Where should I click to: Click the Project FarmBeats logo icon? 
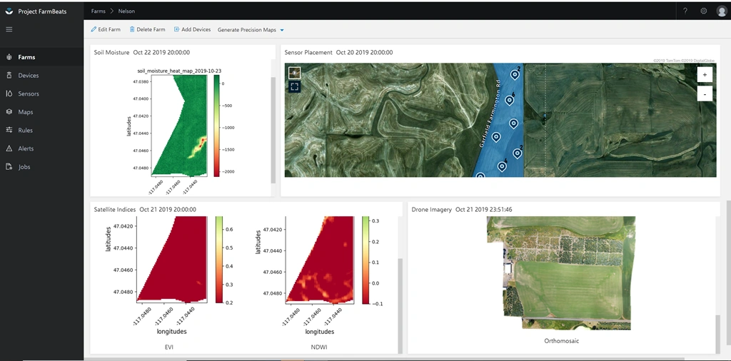(9, 11)
